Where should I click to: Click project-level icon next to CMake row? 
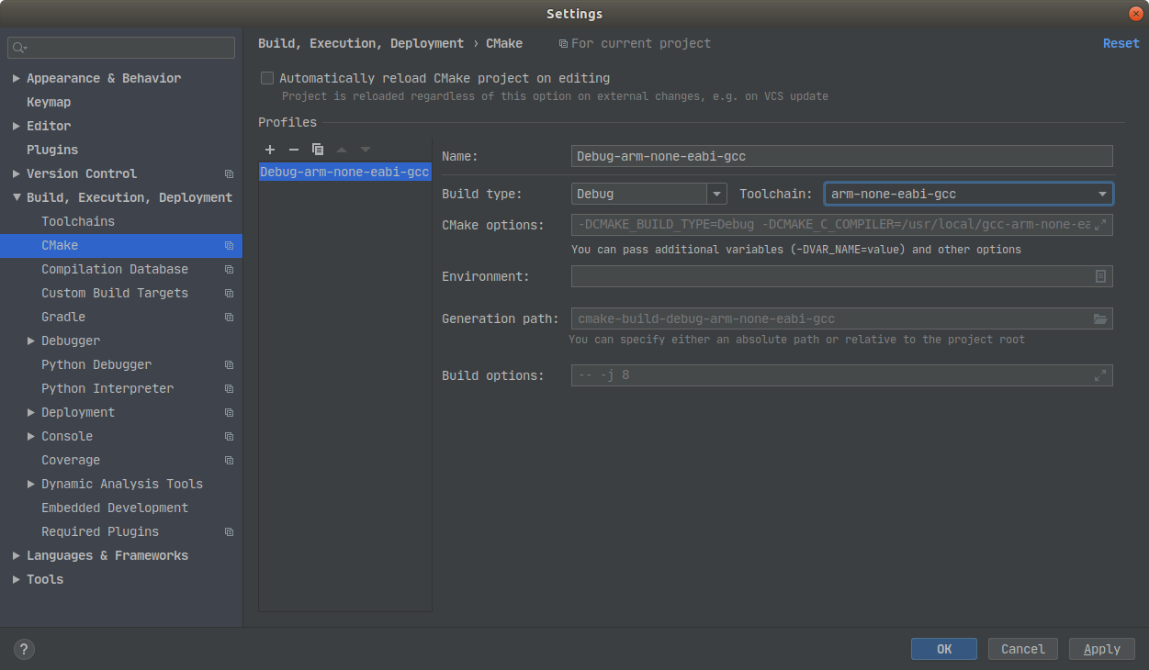coord(229,246)
